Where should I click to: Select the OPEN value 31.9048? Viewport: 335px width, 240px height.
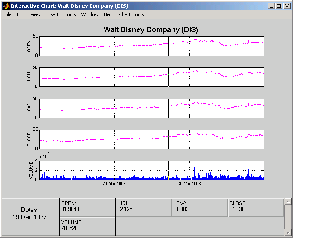click(70, 209)
